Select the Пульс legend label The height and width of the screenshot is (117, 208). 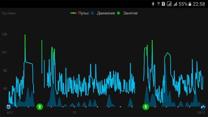[x=84, y=13]
